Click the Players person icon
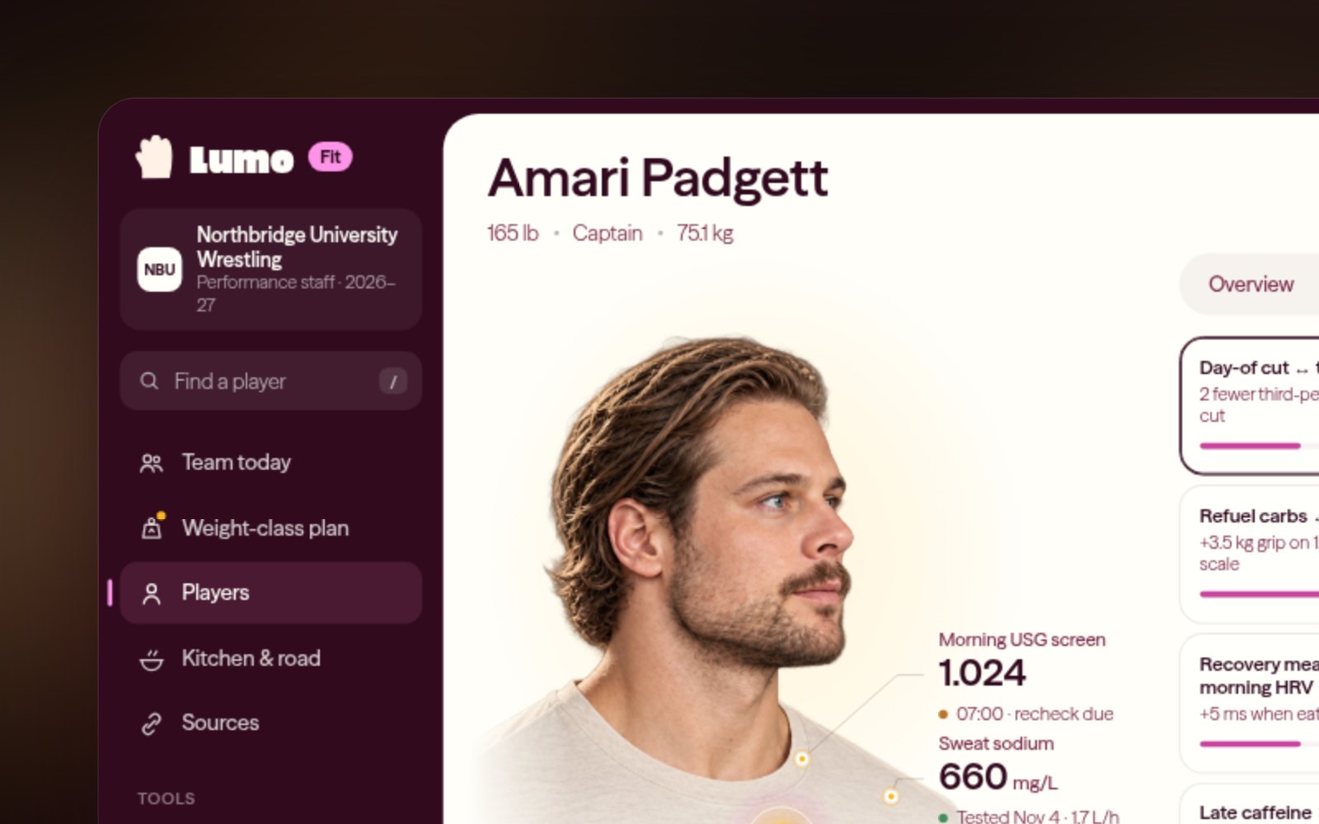 pos(152,593)
